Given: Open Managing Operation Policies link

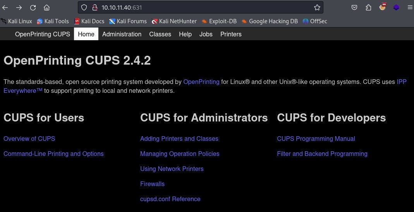Looking at the screenshot, I should 180,154.
